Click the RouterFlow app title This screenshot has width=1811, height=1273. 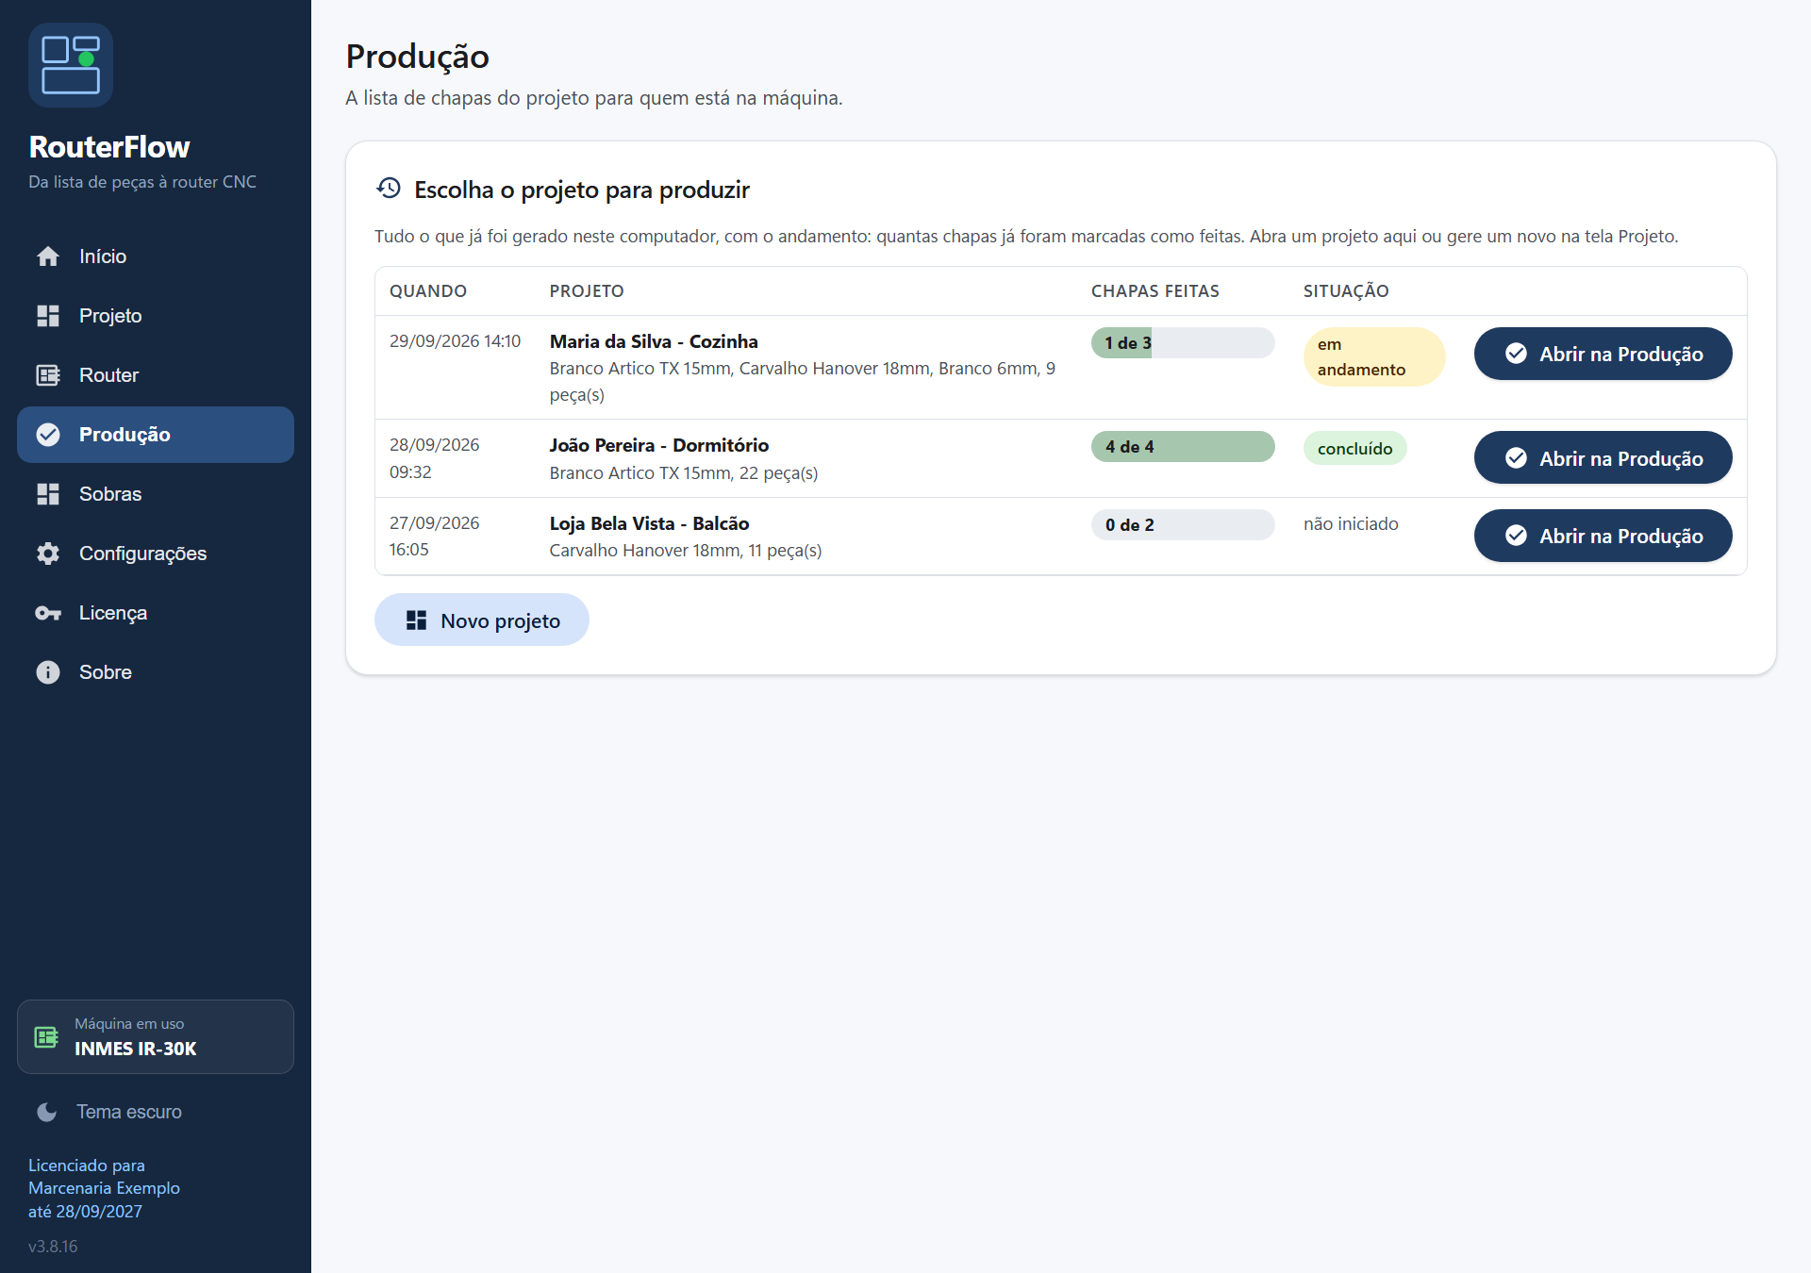pyautogui.click(x=109, y=147)
